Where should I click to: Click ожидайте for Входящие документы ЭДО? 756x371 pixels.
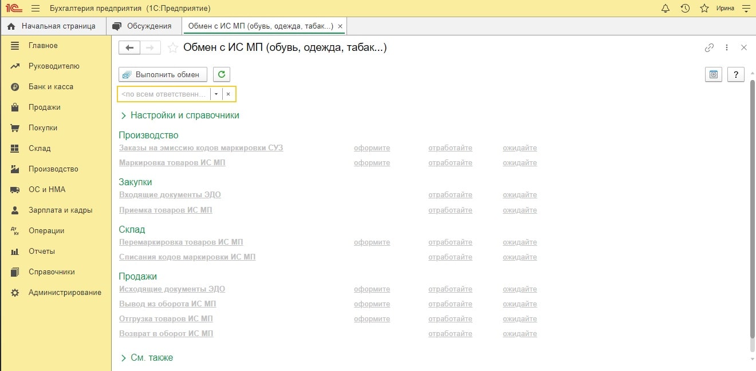[520, 195]
